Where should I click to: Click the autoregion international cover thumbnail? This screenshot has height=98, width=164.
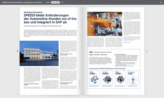[x=107, y=78]
